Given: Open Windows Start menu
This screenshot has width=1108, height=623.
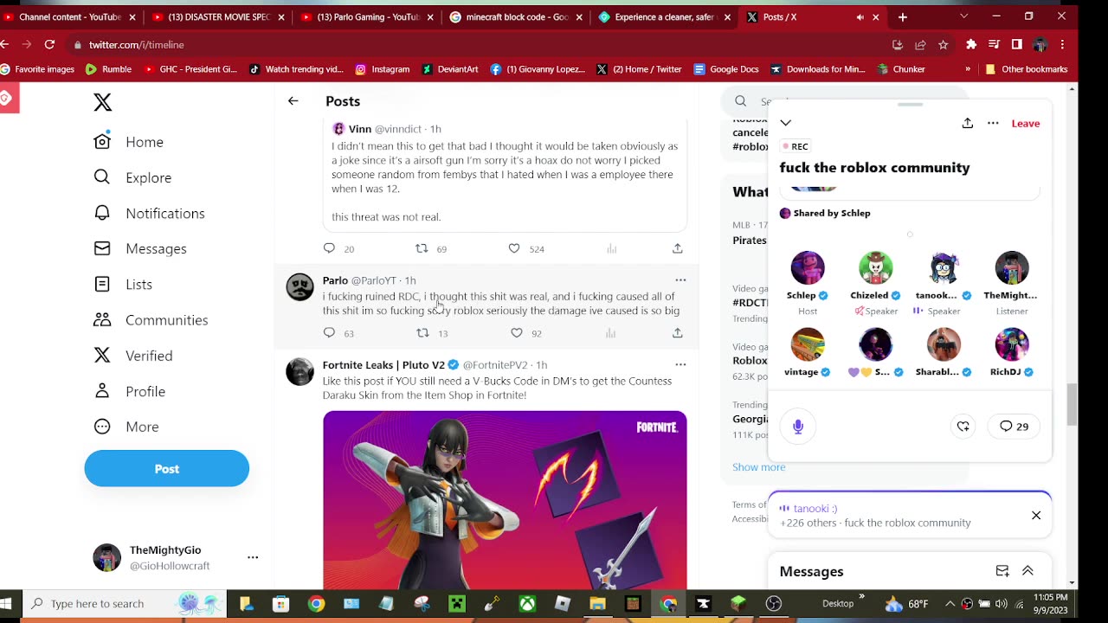Looking at the screenshot, I should pos(6,604).
